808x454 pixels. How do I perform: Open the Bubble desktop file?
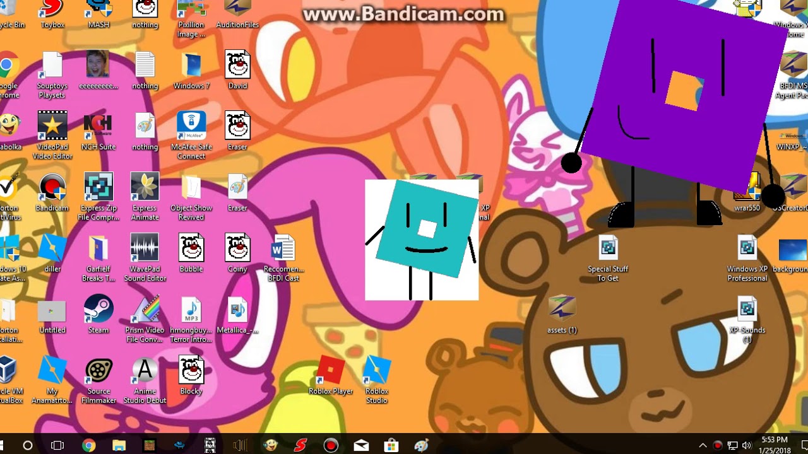191,253
